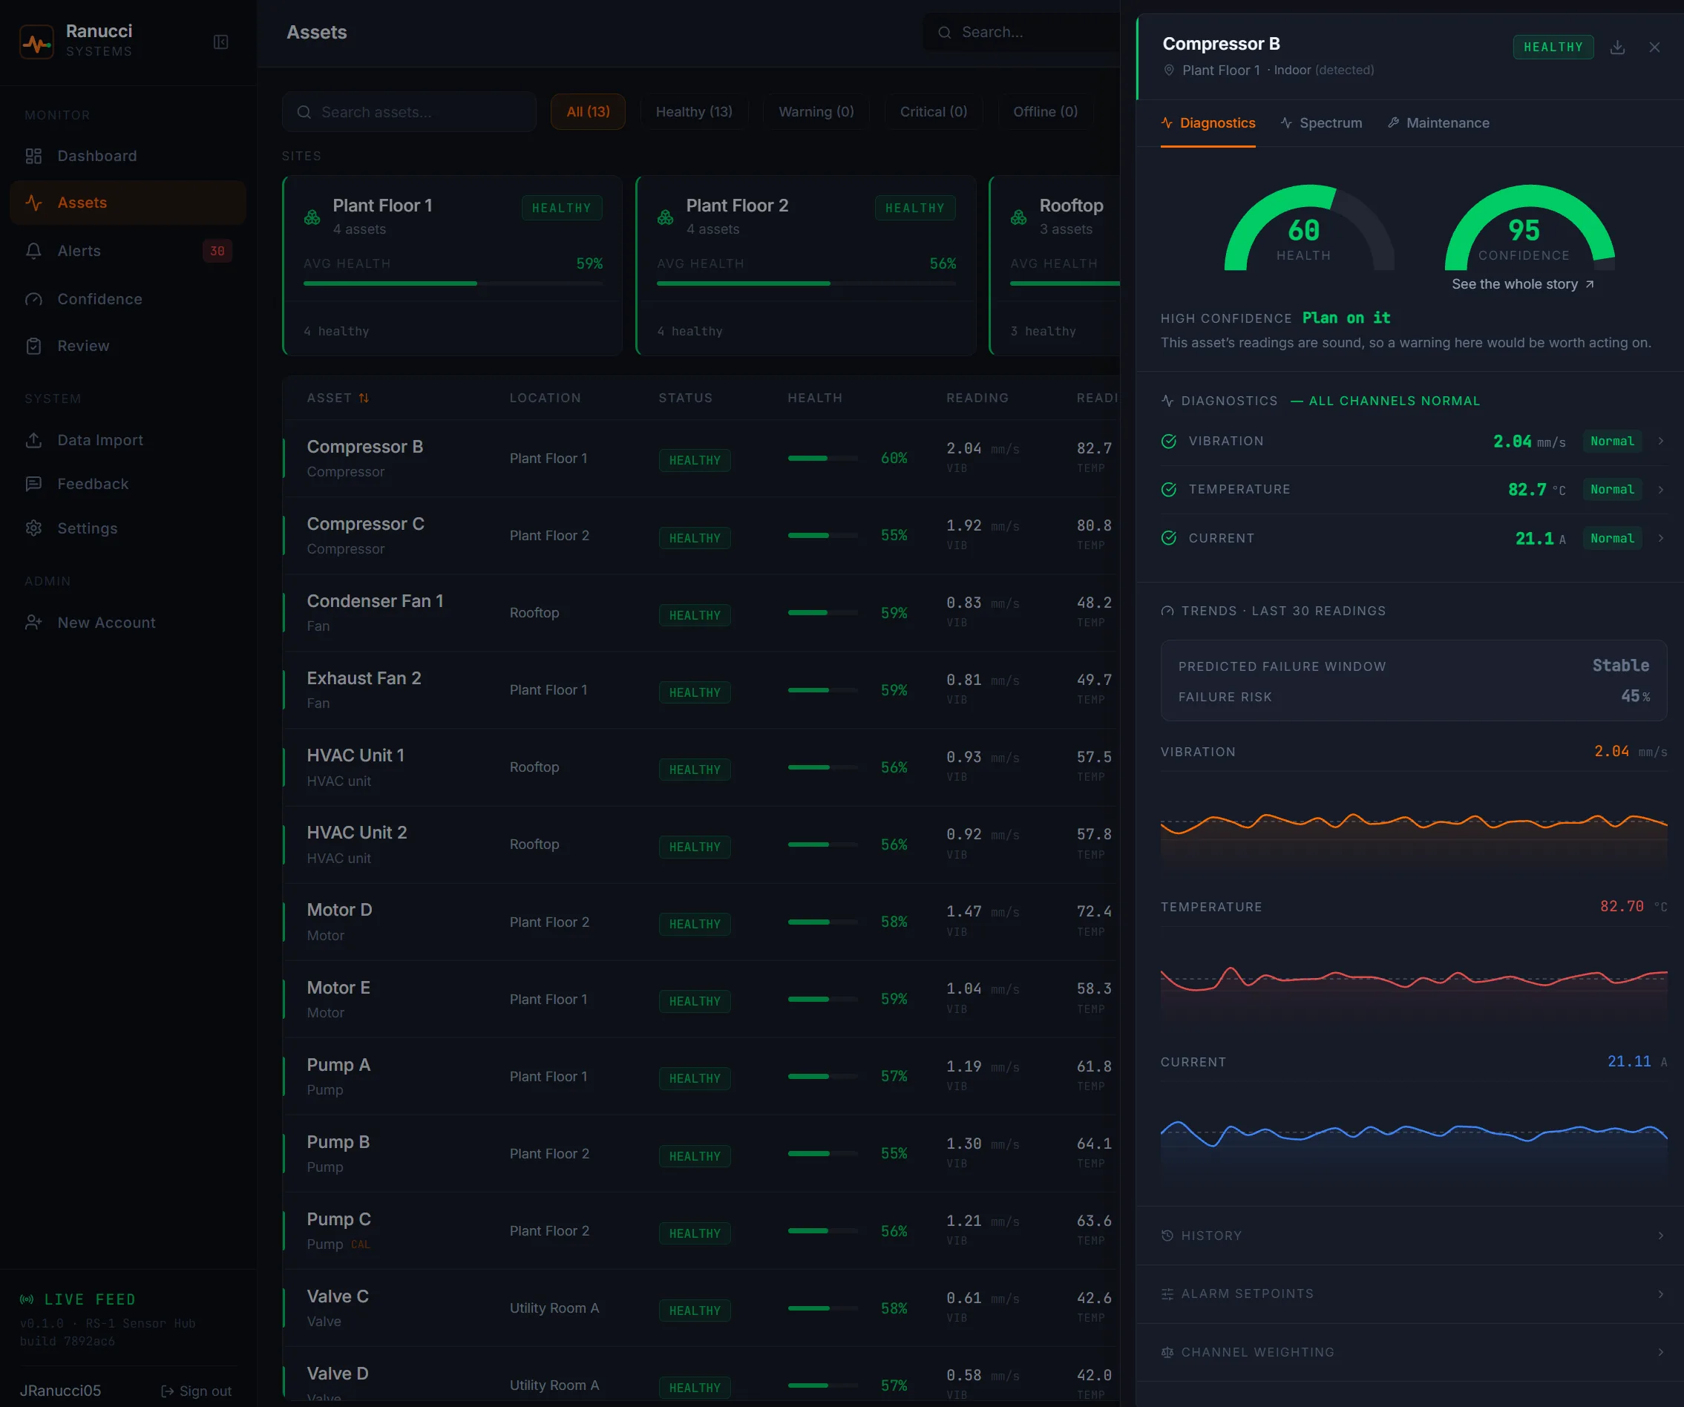The width and height of the screenshot is (1684, 1407).
Task: Expand the History section
Action: pos(1413,1236)
